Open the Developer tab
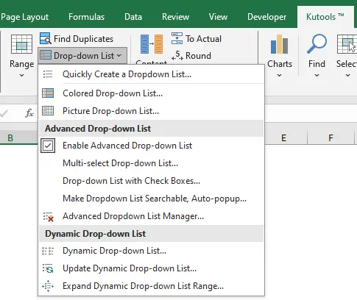The width and height of the screenshot is (357, 300). (x=266, y=17)
